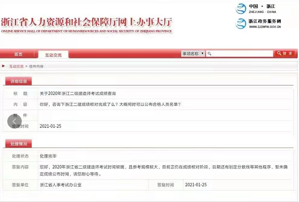299x202 pixels.
Task: Focus the search keyword input field
Action: tap(241, 54)
